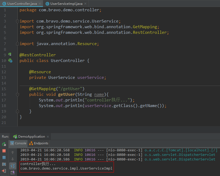Image resolution: width=220 pixels, height=176 pixels.
Task: Click the Exit icon with red arrow
Action: pos(4,171)
